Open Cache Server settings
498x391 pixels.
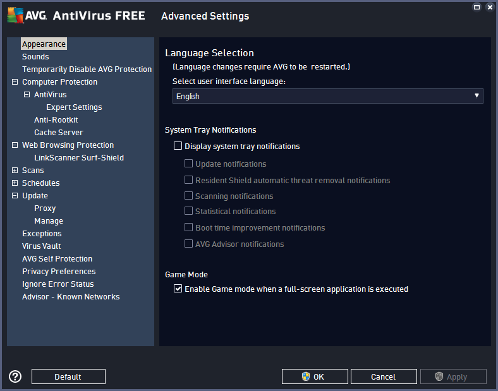[59, 133]
